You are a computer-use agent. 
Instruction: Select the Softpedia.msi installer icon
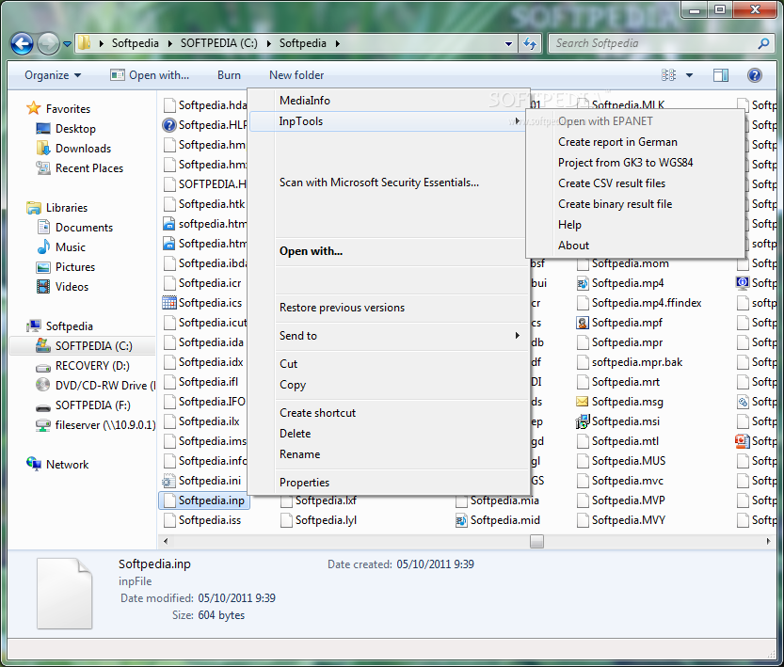coord(582,421)
